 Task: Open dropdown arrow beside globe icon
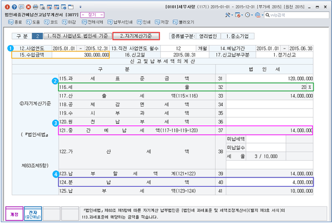click(x=263, y=15)
